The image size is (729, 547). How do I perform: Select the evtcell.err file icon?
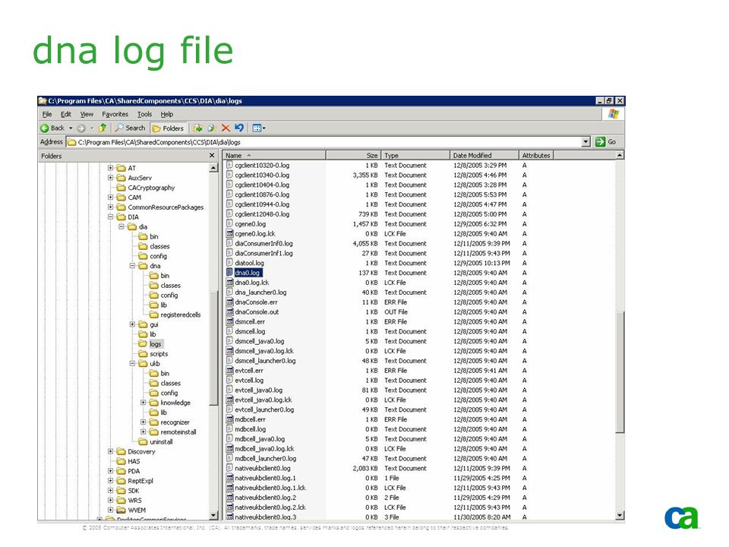point(229,370)
